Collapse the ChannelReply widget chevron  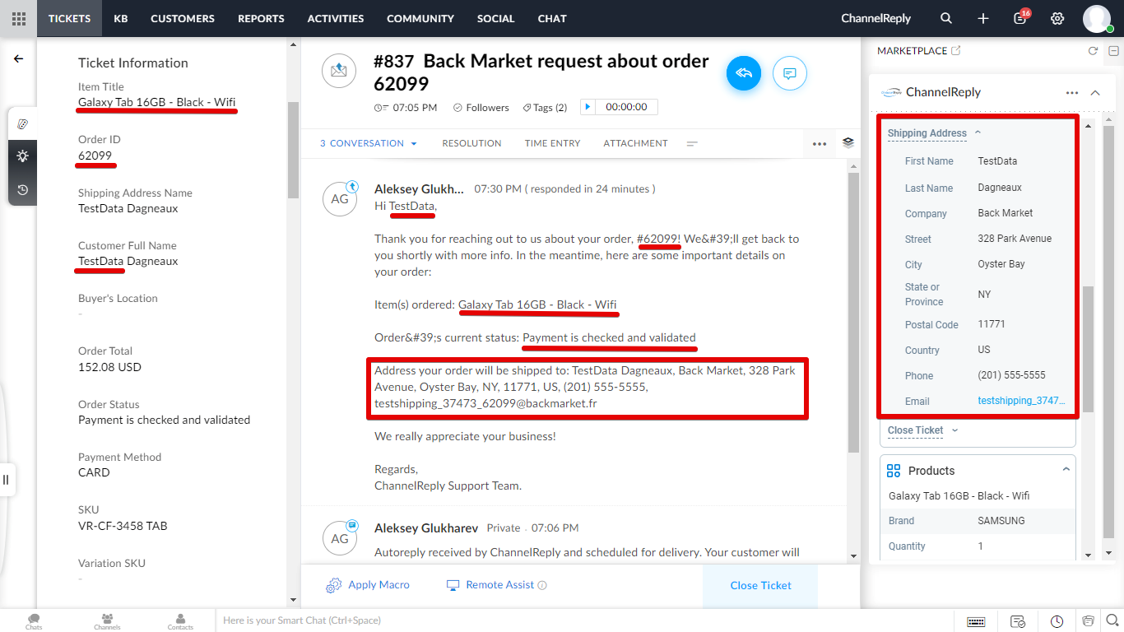click(1095, 93)
